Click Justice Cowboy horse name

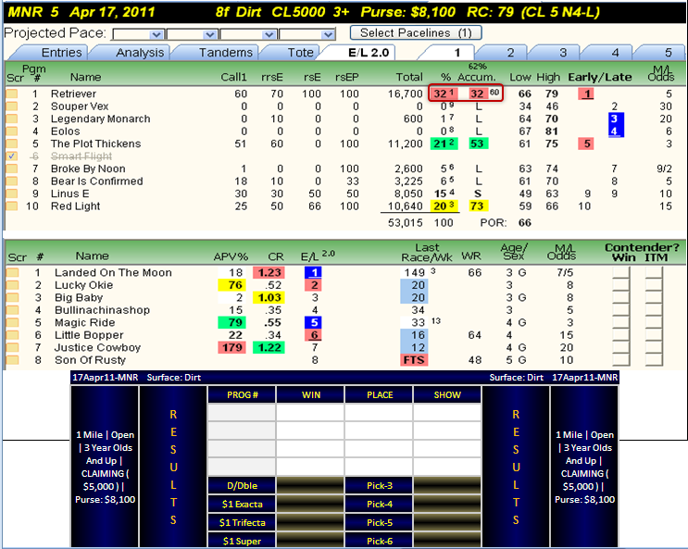97,347
